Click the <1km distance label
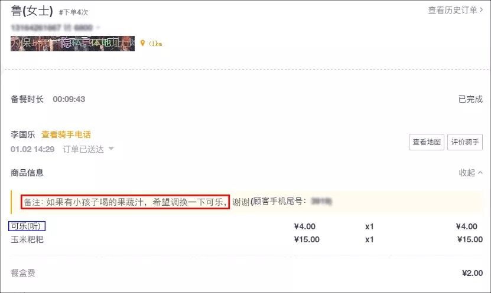The height and width of the screenshot is (293, 491). pyautogui.click(x=155, y=44)
